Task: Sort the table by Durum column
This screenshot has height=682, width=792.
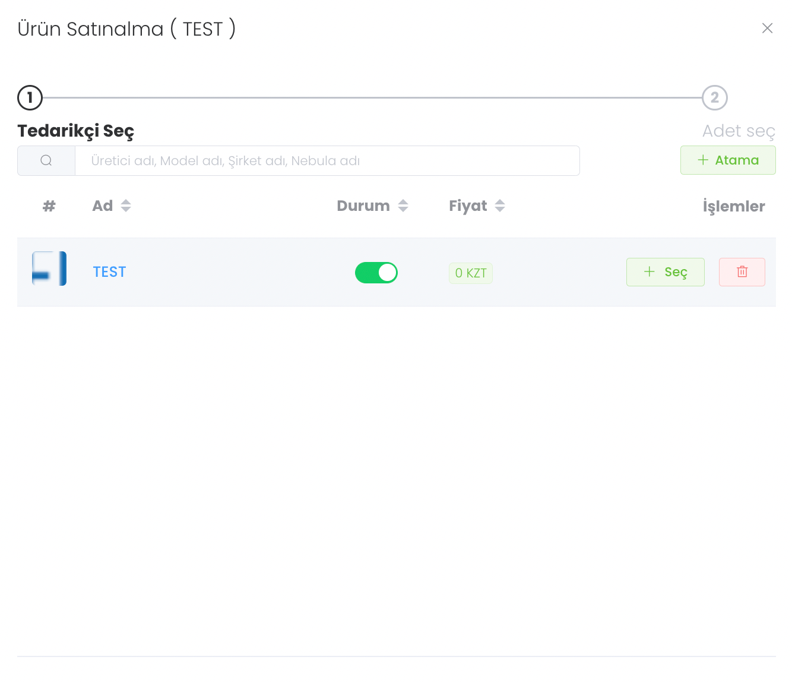Action: 403,206
